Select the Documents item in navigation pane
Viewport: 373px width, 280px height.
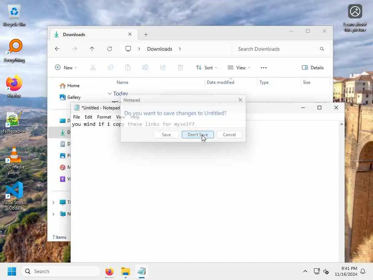[65, 144]
